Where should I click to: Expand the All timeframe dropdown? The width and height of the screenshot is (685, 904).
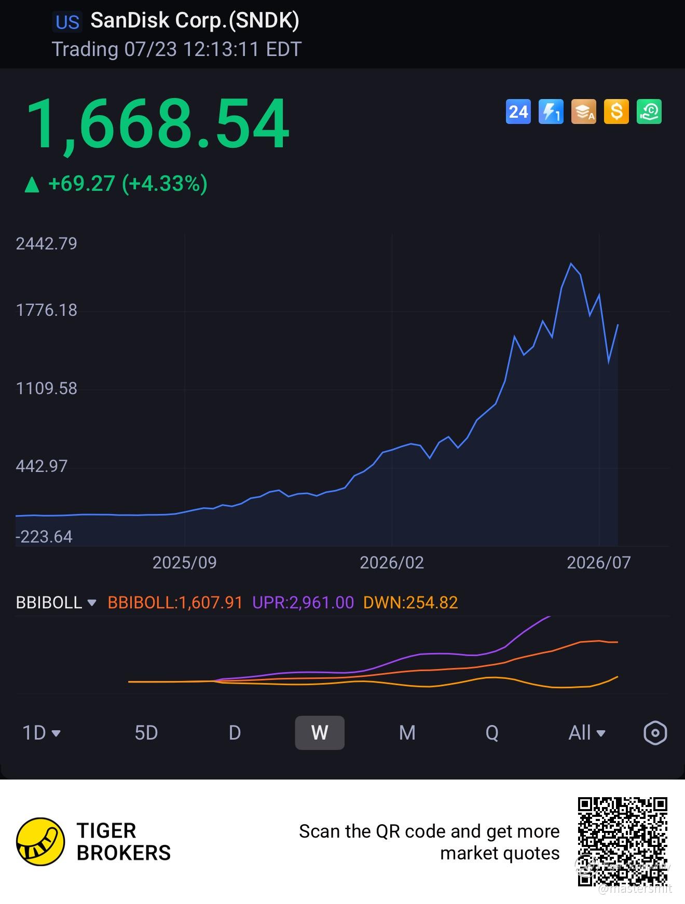tap(587, 733)
